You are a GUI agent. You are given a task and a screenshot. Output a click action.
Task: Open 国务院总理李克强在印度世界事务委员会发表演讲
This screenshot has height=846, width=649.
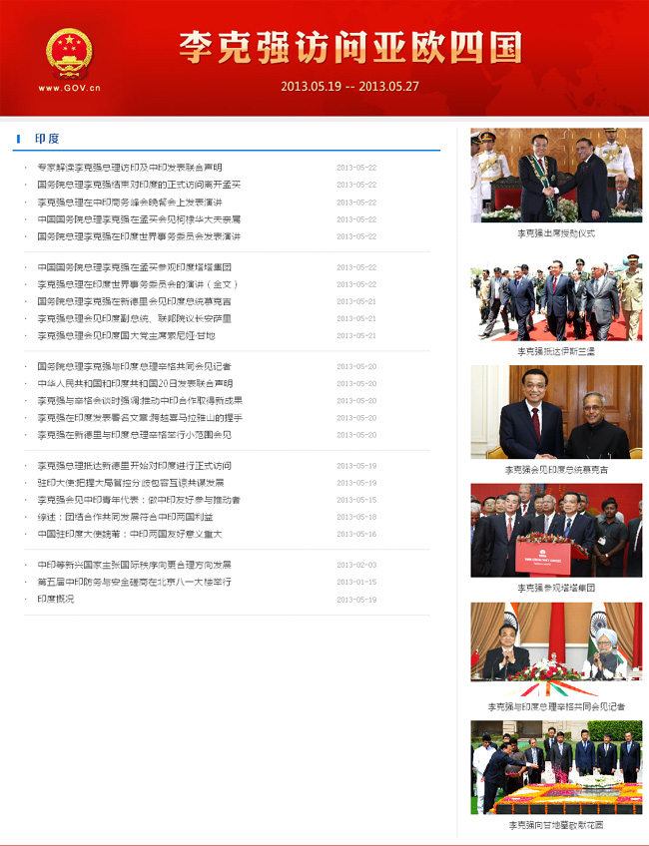point(139,236)
